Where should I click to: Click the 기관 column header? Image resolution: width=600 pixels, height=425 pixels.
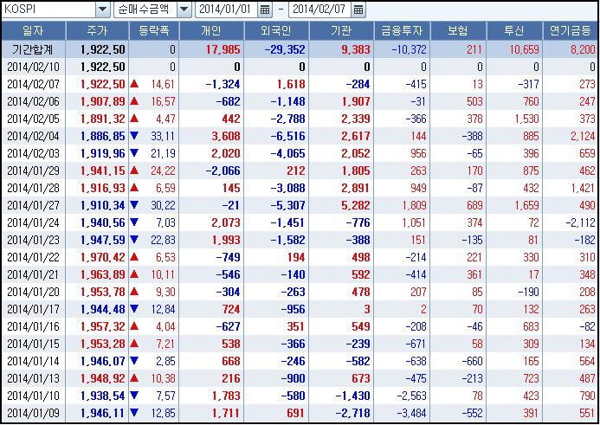[341, 31]
